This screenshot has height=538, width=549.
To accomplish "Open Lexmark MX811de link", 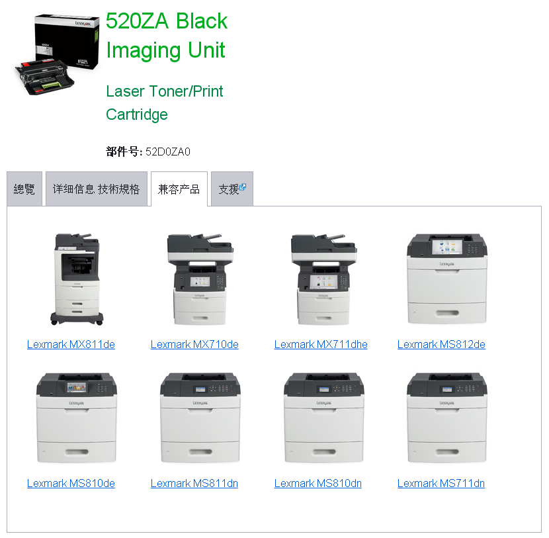I will [x=71, y=344].
